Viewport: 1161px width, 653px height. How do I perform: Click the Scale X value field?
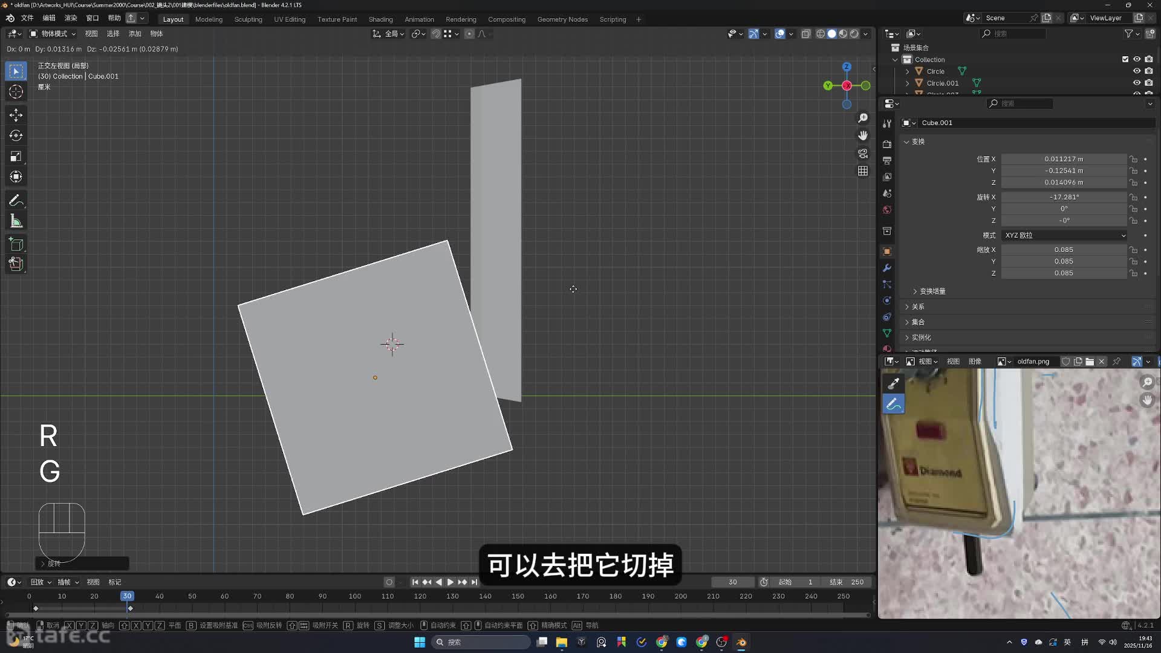point(1064,250)
